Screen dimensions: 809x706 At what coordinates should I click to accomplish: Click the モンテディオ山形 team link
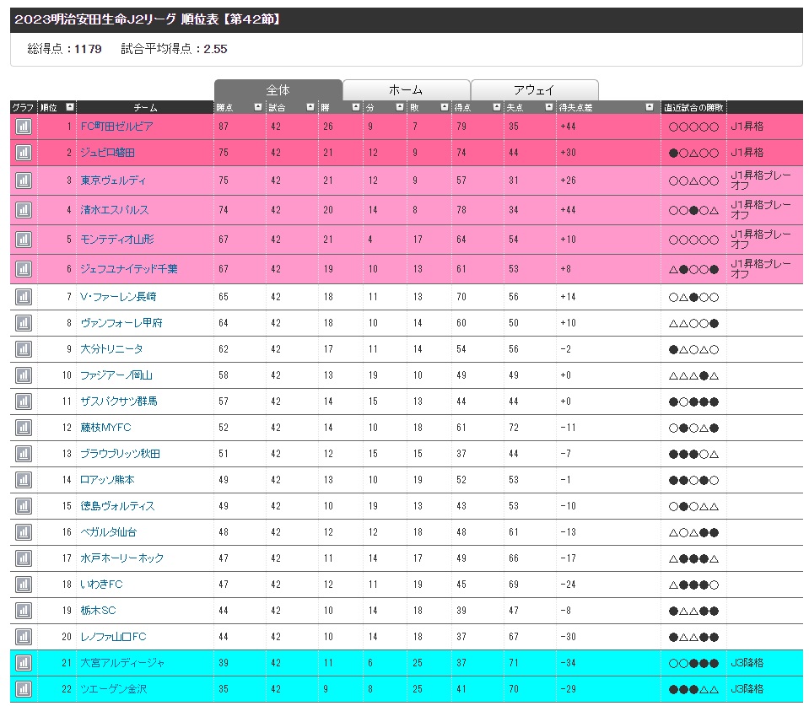(116, 240)
